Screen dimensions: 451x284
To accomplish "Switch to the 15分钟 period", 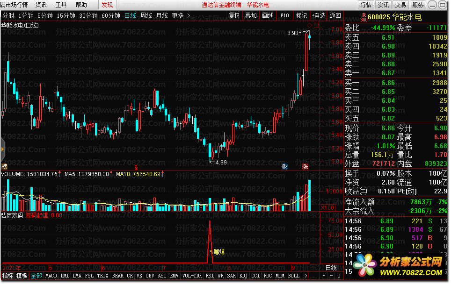I will 66,16.
